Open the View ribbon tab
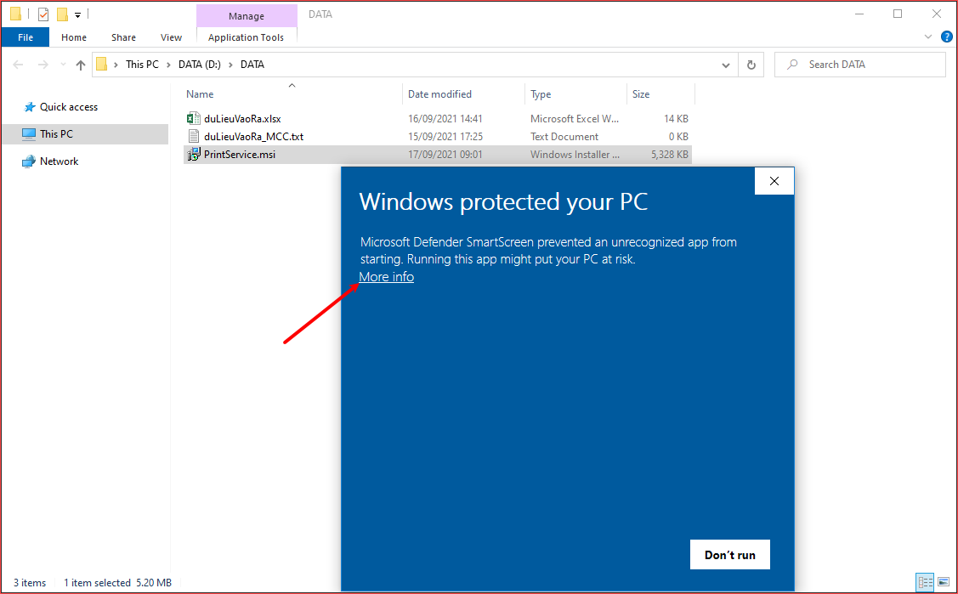Image resolution: width=958 pixels, height=594 pixels. (171, 37)
